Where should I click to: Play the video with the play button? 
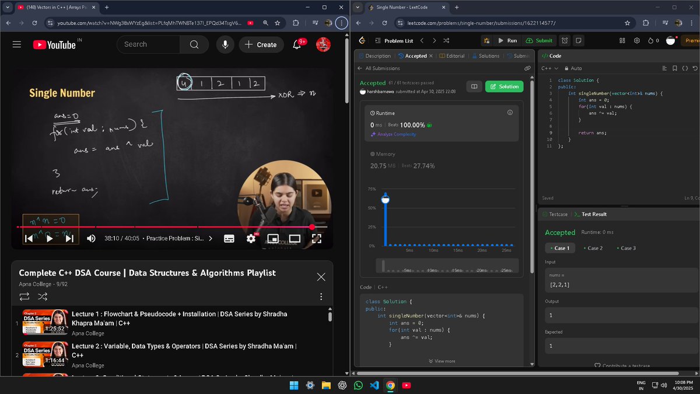coord(50,238)
